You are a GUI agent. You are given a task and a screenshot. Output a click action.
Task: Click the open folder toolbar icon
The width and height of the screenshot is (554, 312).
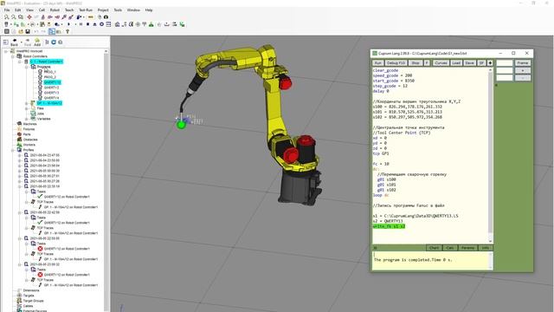(21, 31)
